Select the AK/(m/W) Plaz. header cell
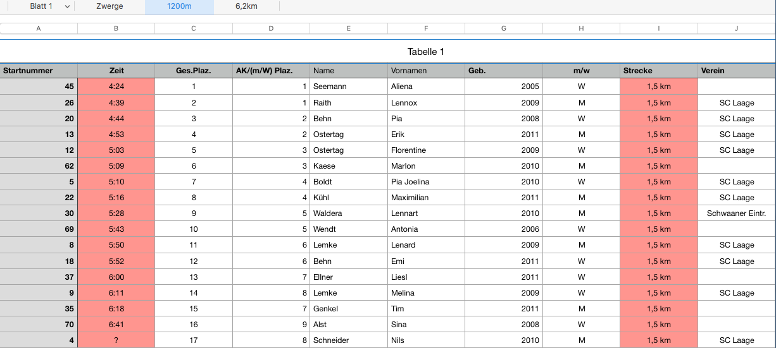 271,71
